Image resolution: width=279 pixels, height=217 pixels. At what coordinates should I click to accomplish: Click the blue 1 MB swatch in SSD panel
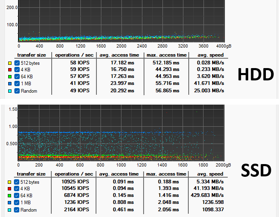point(9,203)
